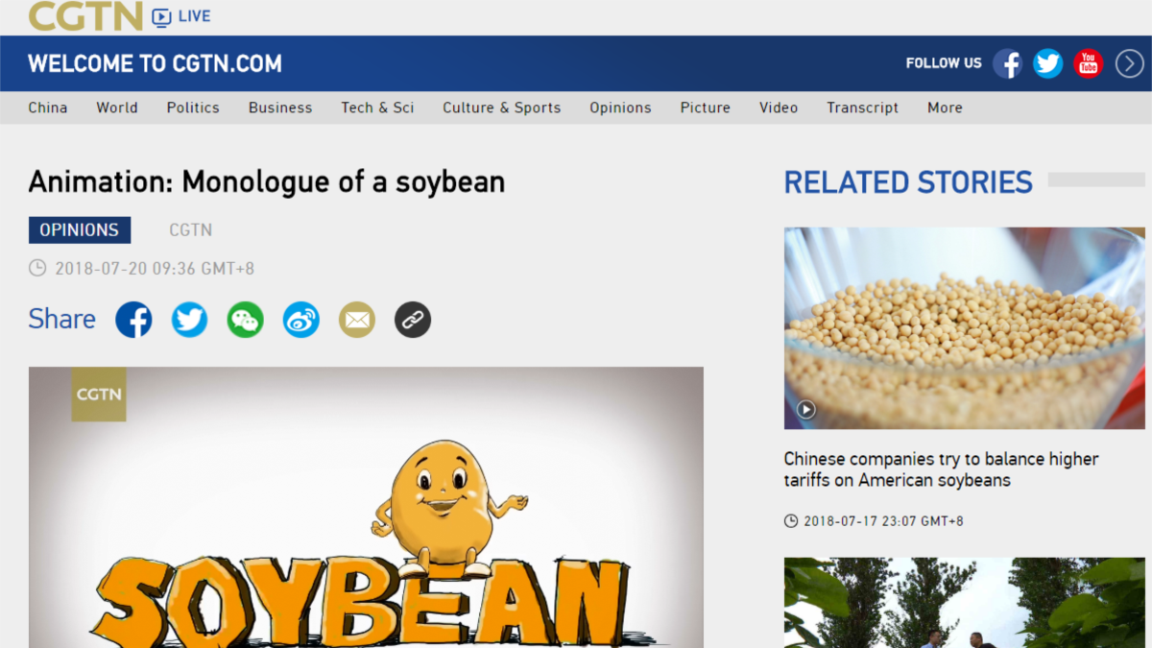Share article on Weibo
This screenshot has height=648, width=1152.
300,320
